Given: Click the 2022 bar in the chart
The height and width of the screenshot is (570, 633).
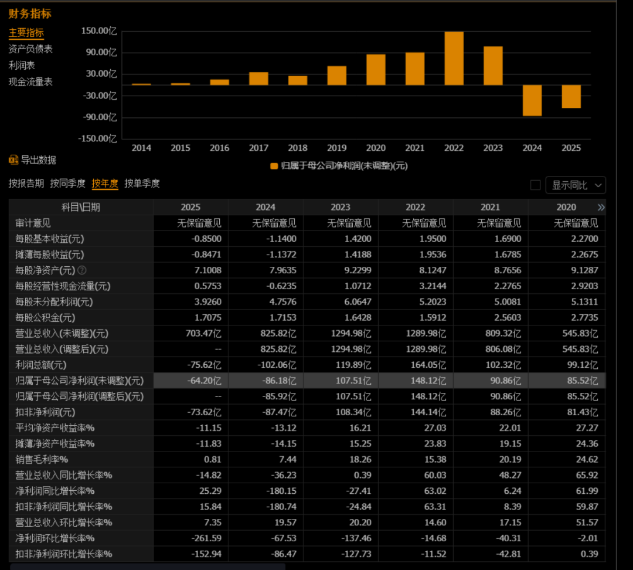Looking at the screenshot, I should pos(454,58).
